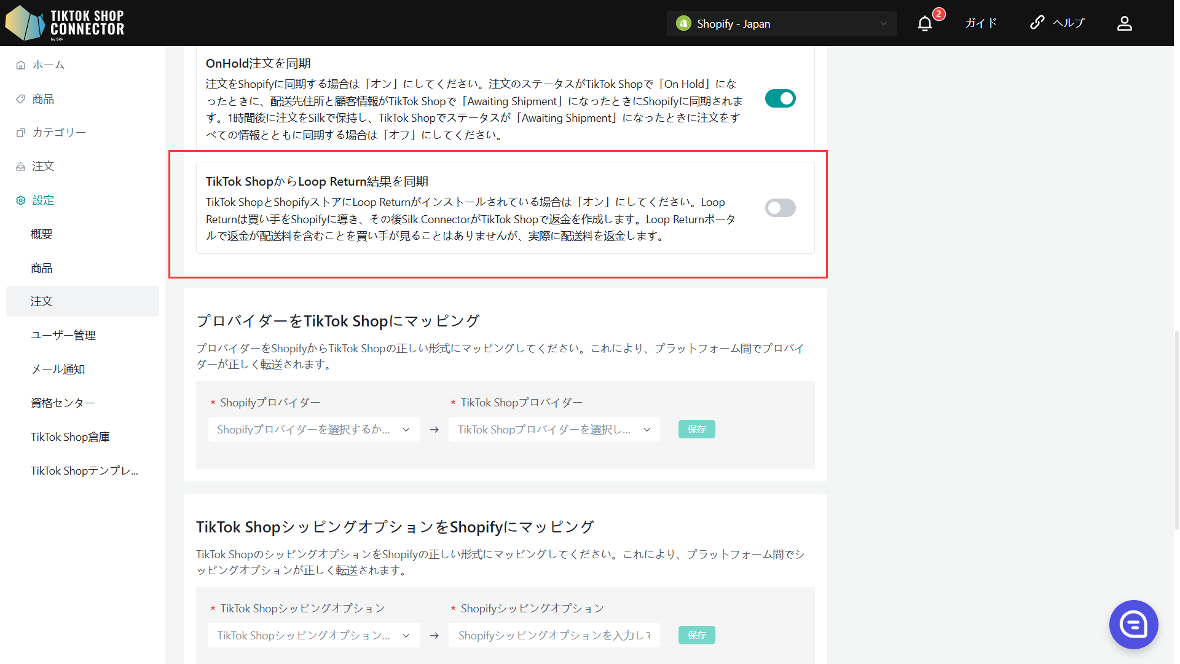Image resolution: width=1180 pixels, height=664 pixels.
Task: Click the page vertical scrollbar
Action: (x=1176, y=430)
